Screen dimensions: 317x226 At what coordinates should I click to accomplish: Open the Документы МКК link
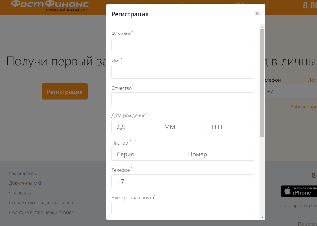click(26, 183)
